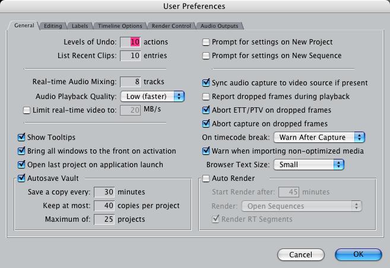Image resolution: width=390 pixels, height=268 pixels.
Task: Select the Save a copy every minutes field
Action: (104, 192)
